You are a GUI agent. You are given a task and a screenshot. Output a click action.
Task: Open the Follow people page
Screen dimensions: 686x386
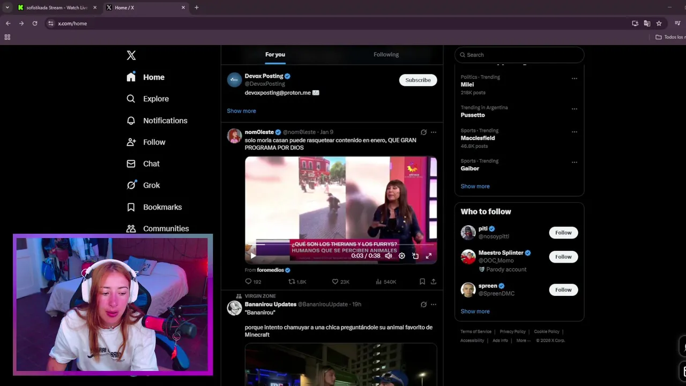pos(146,142)
